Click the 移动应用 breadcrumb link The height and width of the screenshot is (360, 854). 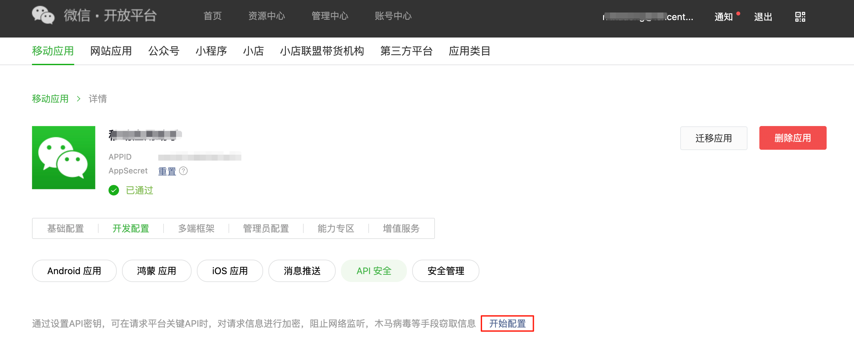50,99
